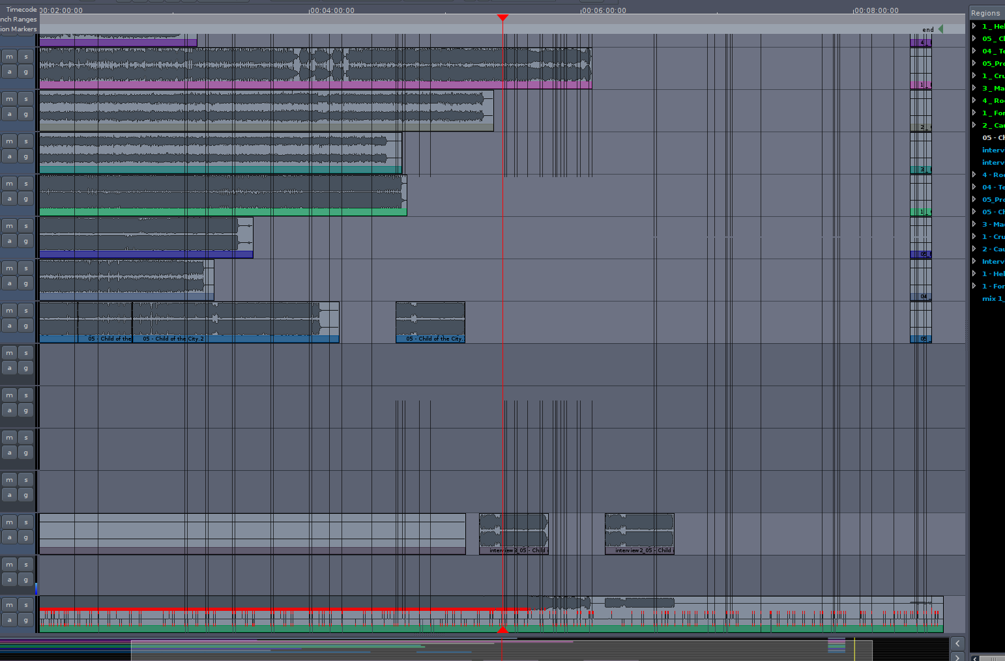Click the summary scroll-right arrow button
Screen dimensions: 1005x661
click(x=957, y=656)
